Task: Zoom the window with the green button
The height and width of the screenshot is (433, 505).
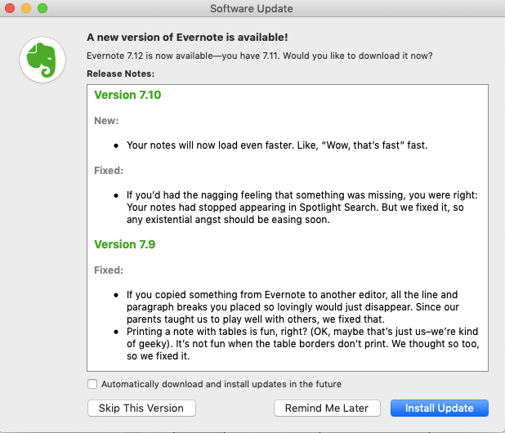Action: [42, 8]
